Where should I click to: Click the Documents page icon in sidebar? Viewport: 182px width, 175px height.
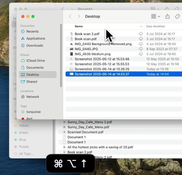coord(23,68)
